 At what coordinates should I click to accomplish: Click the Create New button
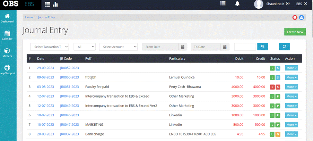pos(295,32)
